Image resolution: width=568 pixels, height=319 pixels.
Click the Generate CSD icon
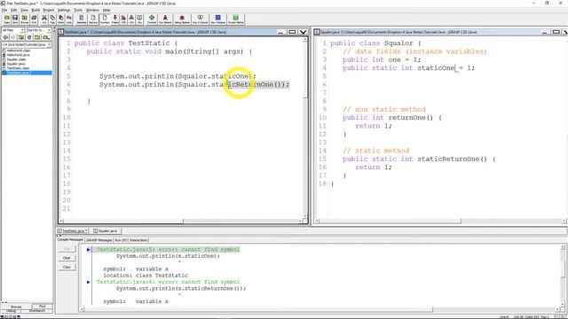point(82,19)
